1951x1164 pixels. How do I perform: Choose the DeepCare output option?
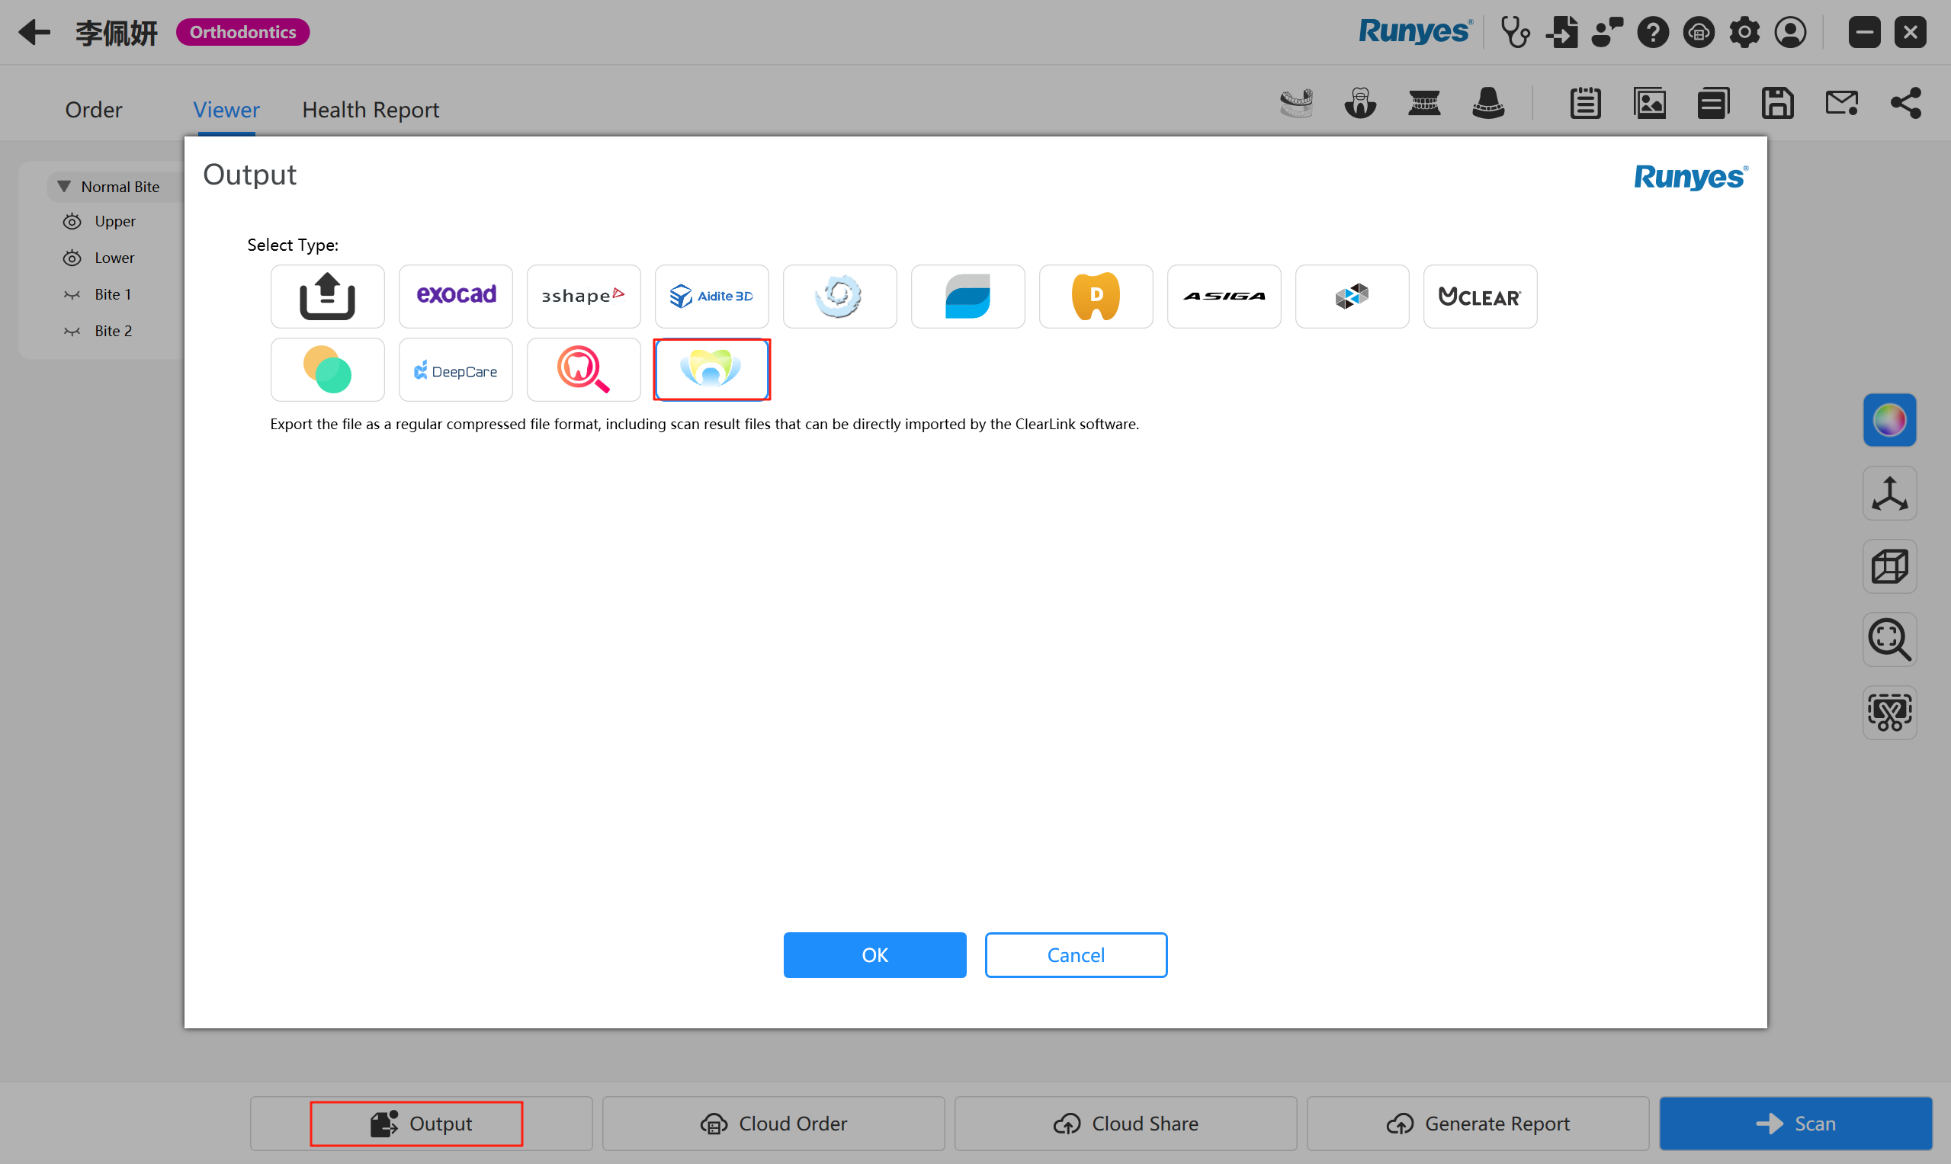(455, 370)
